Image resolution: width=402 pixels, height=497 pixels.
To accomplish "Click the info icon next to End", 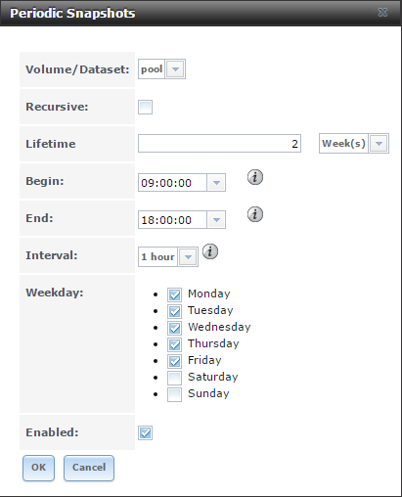I will tap(255, 214).
